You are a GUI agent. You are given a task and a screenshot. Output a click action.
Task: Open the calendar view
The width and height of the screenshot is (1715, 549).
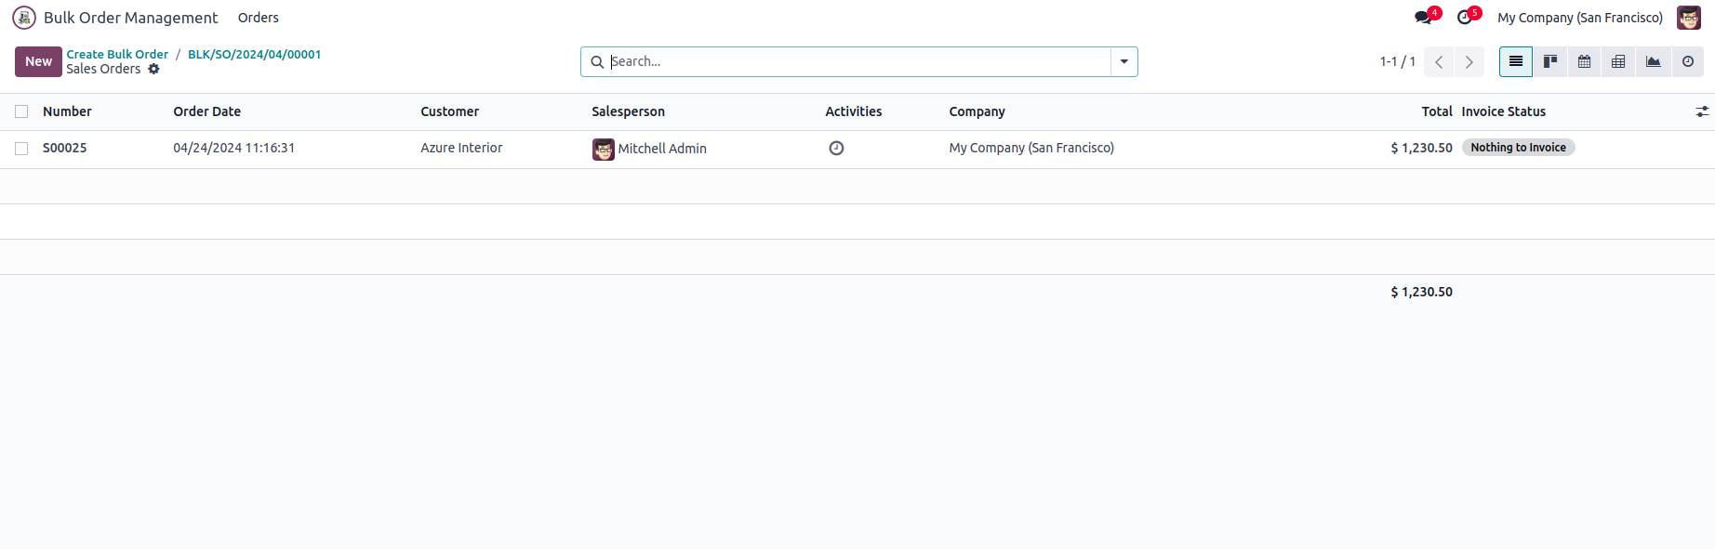click(x=1585, y=61)
